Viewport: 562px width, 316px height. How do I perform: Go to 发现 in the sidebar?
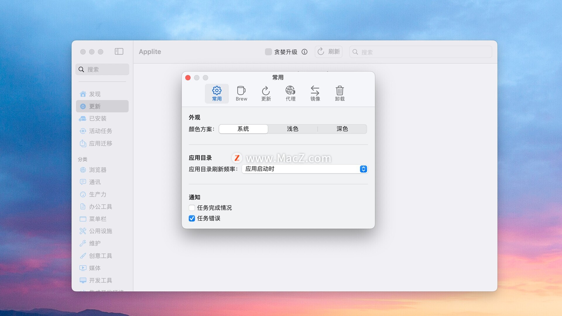click(95, 94)
